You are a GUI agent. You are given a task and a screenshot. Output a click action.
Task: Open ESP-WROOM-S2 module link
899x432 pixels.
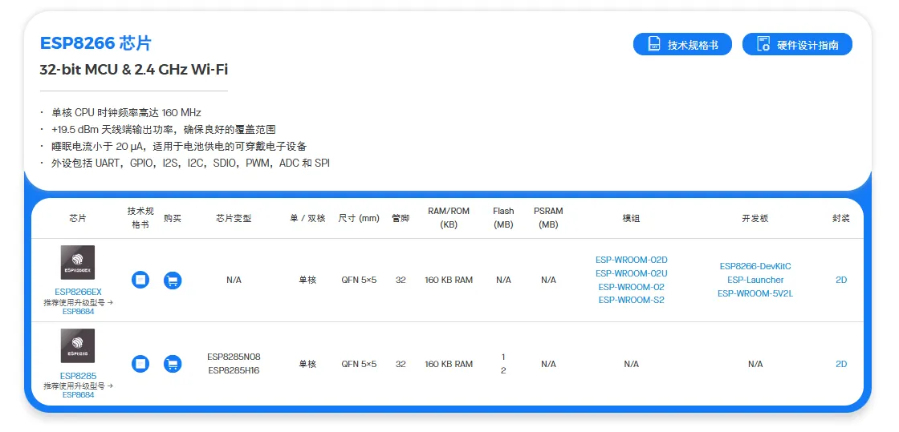(631, 300)
